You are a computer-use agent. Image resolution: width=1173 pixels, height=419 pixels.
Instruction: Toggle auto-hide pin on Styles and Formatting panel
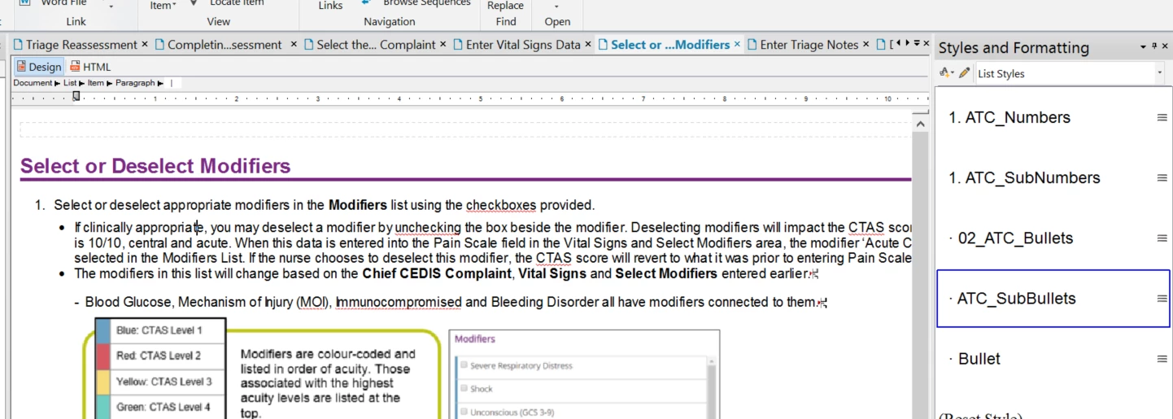tap(1153, 47)
